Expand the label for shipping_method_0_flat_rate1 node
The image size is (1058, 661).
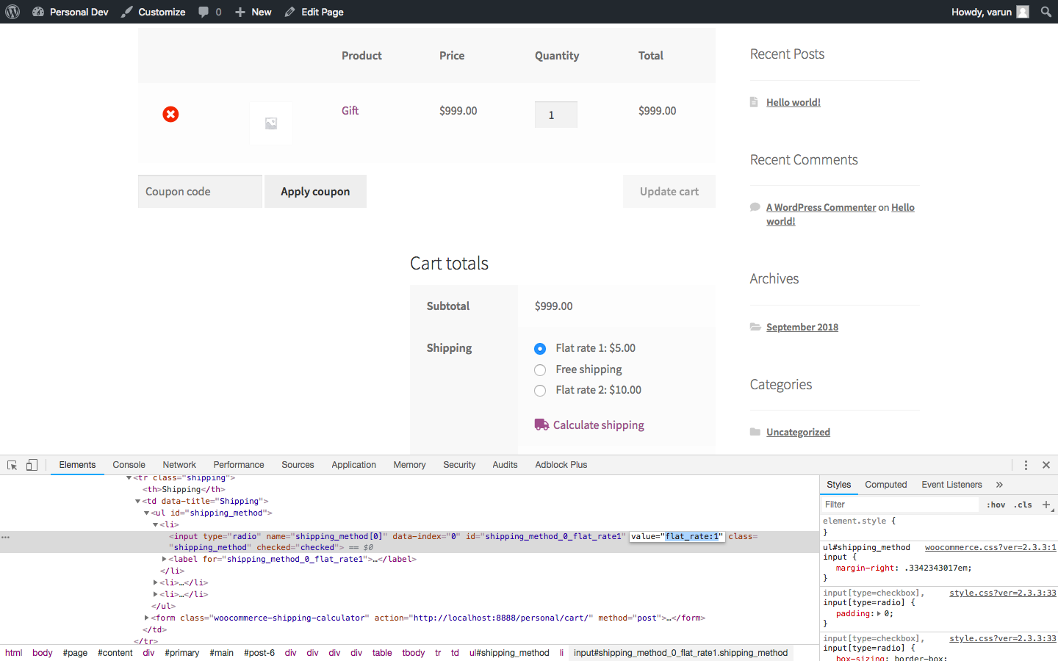tap(164, 560)
